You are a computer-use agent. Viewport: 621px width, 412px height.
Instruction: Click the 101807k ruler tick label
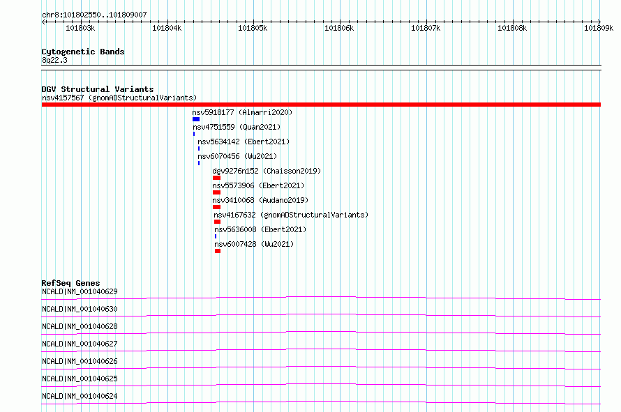click(x=426, y=28)
